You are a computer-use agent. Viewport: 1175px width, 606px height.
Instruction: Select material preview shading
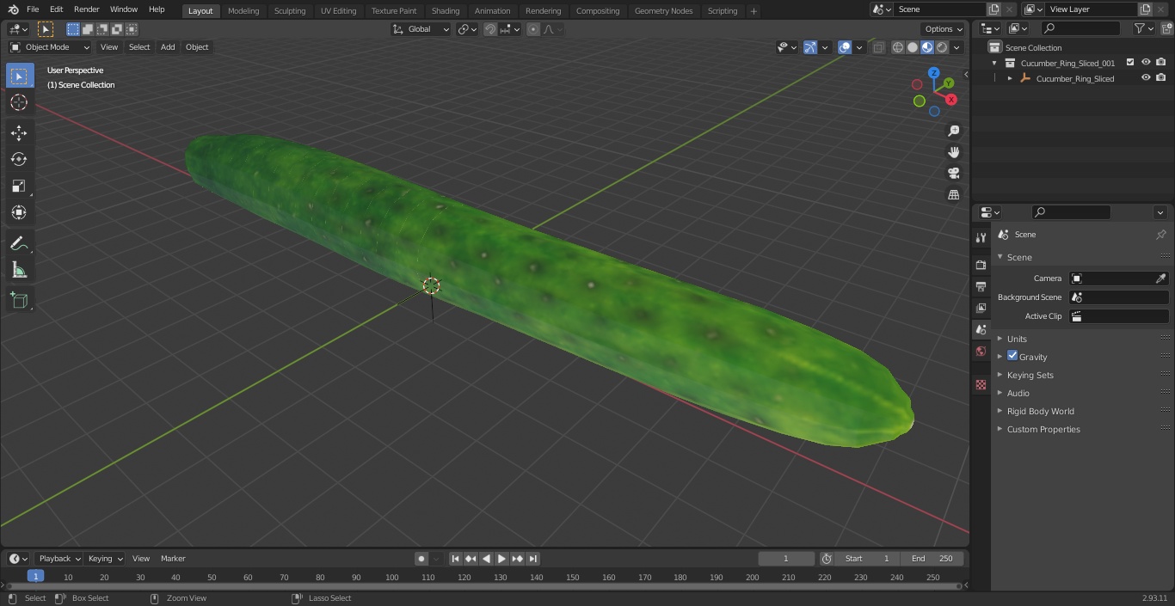927,47
